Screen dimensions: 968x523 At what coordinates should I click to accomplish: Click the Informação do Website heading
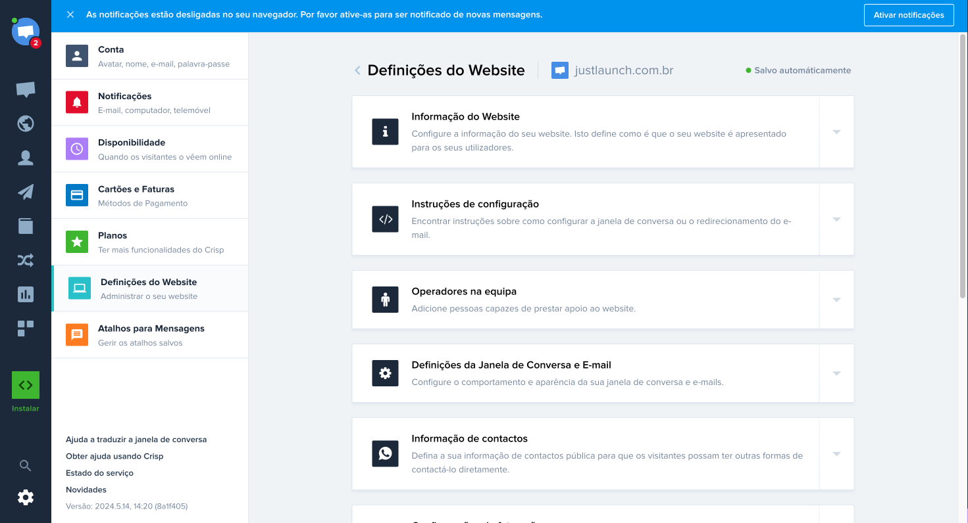(465, 116)
